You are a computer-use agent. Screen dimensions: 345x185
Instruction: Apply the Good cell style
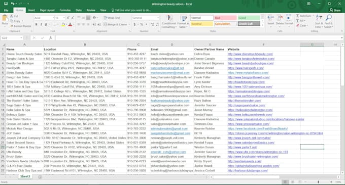click(249, 18)
